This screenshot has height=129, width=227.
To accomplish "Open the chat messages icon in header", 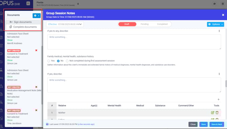I will click(x=214, y=4).
